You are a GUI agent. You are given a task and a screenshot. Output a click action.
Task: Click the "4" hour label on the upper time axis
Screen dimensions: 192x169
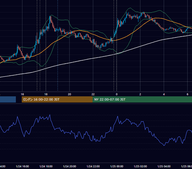coord(164,94)
